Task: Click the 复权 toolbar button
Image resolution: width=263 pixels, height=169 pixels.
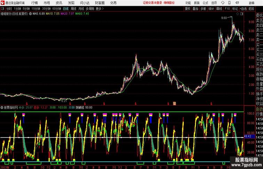Action: (x=188, y=9)
